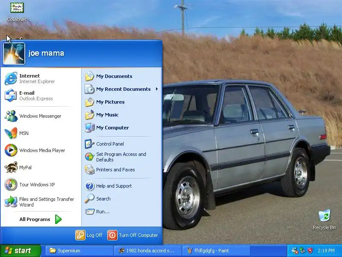Click the Outlook Express subtitle text
Viewport: 342px width, 257px height.
[x=36, y=99]
